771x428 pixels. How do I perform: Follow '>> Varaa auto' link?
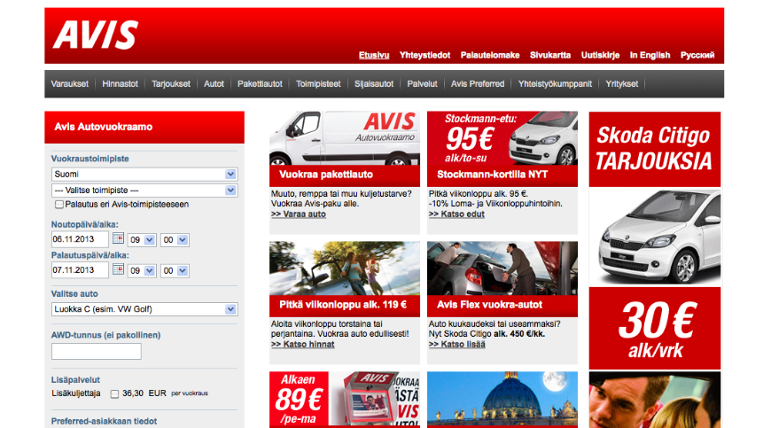coord(299,214)
